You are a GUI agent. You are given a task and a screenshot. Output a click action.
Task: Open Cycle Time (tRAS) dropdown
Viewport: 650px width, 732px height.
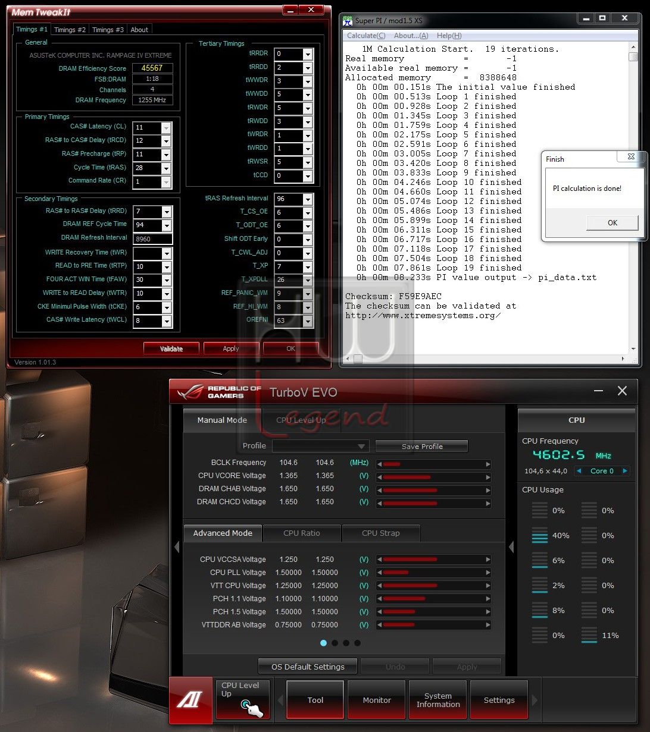pyautogui.click(x=166, y=168)
